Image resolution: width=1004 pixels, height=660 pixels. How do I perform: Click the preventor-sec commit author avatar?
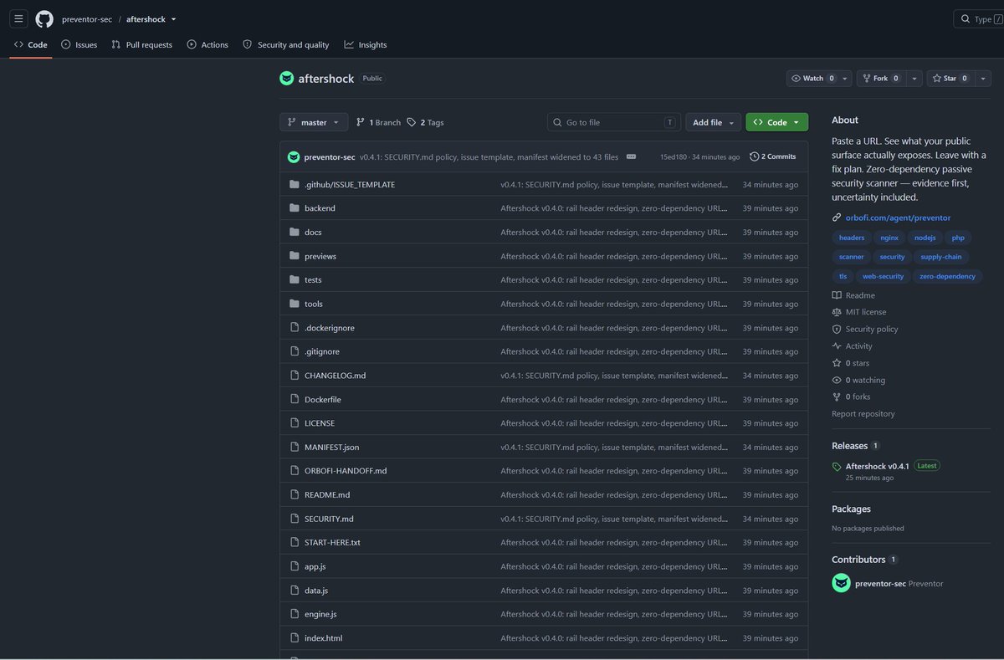294,156
